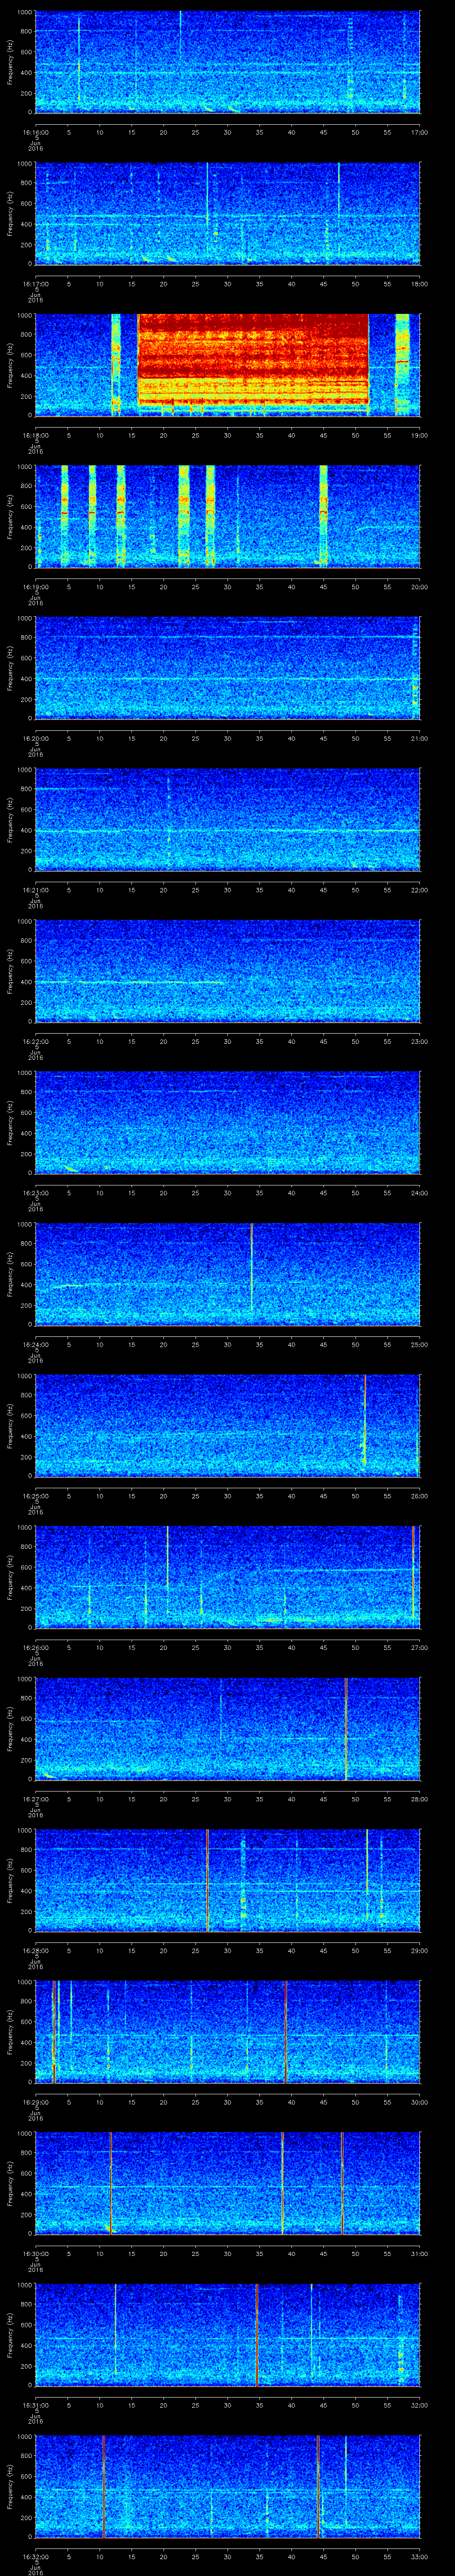Screen dimensions: 455x2576
Task: Click the '19:00' end time label
Action: coord(419,435)
